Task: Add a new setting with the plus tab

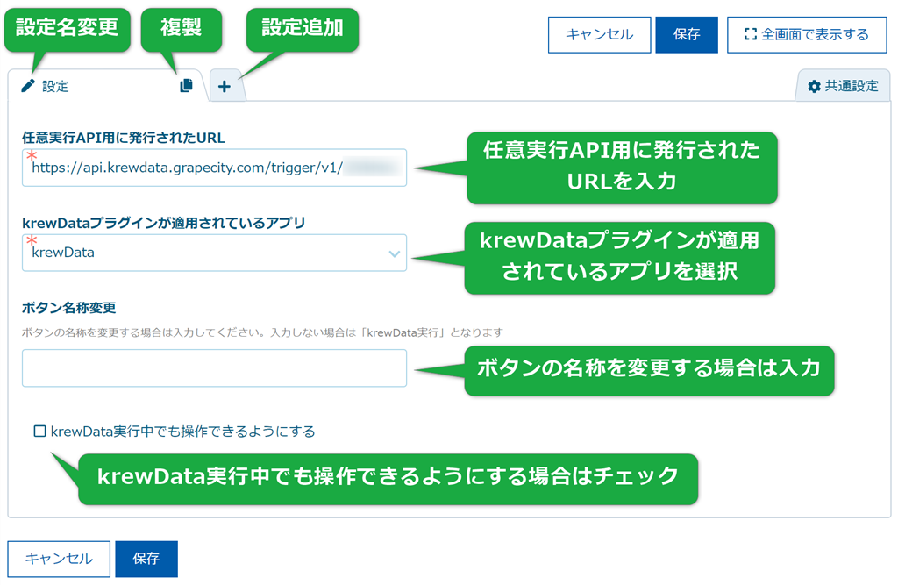Action: [x=224, y=87]
